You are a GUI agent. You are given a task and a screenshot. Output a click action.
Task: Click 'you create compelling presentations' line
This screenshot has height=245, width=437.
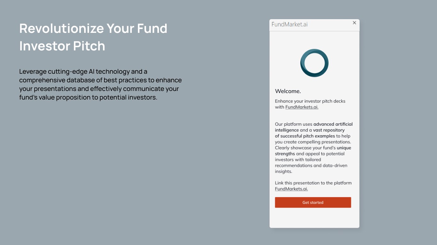pos(313,142)
